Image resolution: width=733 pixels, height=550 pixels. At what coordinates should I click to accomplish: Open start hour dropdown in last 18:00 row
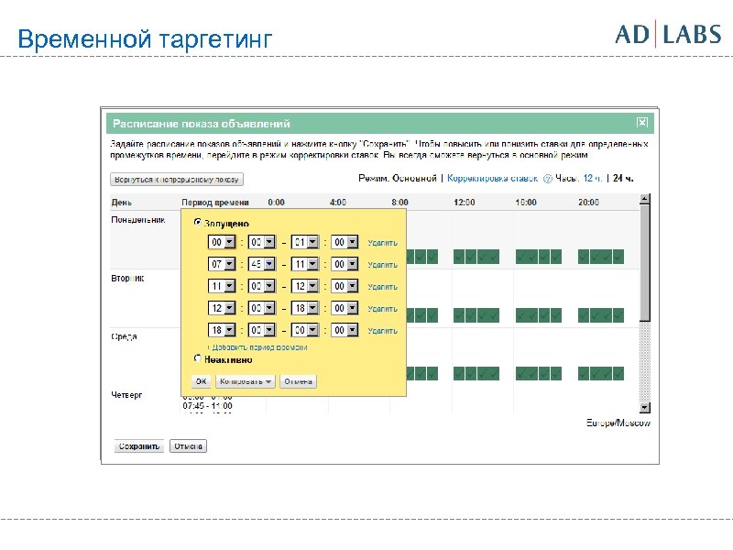[x=222, y=330]
